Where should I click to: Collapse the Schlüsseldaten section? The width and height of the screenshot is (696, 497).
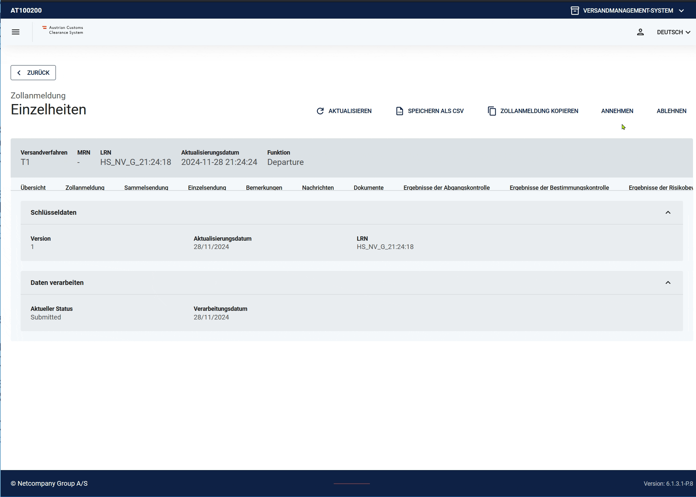(x=668, y=212)
